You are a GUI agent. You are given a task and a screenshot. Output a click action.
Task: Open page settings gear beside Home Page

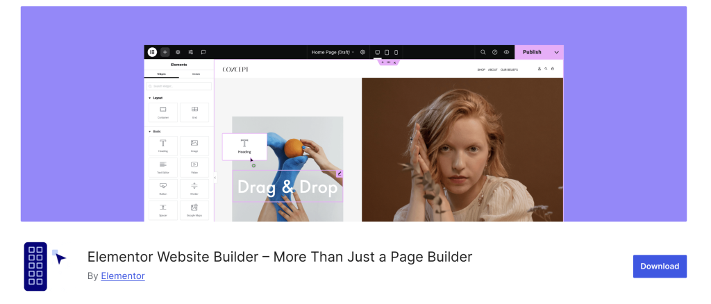click(x=362, y=52)
